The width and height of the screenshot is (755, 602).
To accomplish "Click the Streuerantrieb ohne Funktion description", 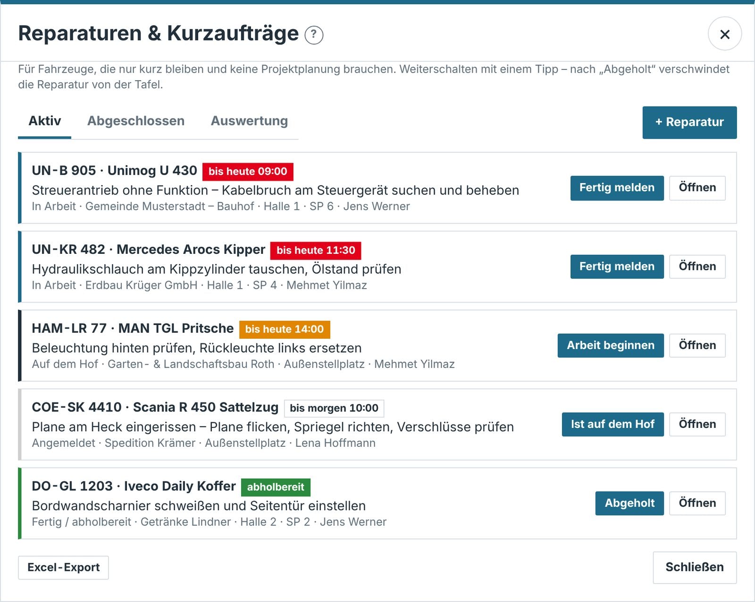I will point(275,190).
